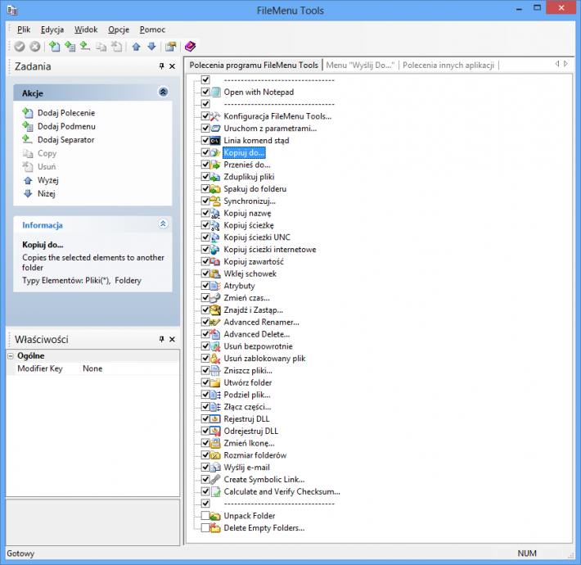Click the properties window toolbar icon

point(170,47)
